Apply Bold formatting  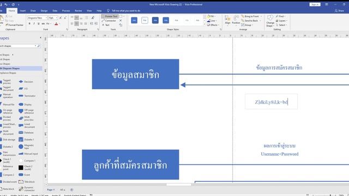tap(29, 23)
